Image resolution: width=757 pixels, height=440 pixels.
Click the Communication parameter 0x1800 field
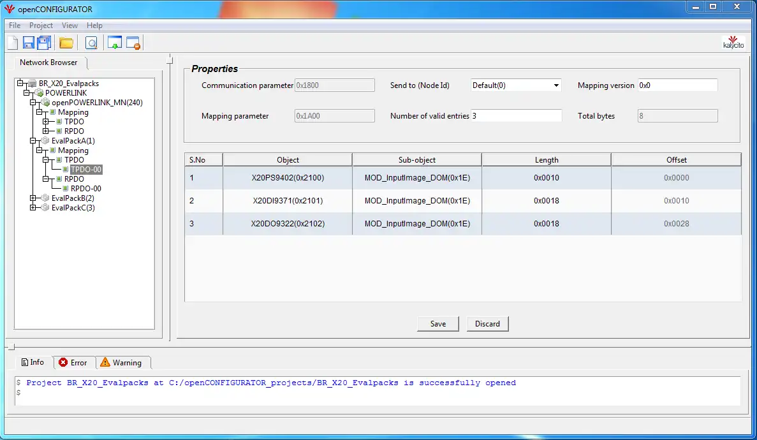335,85
